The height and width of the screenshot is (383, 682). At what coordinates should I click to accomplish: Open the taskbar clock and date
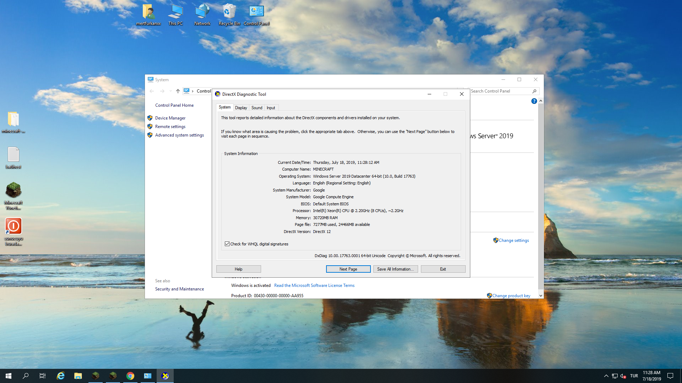click(651, 376)
